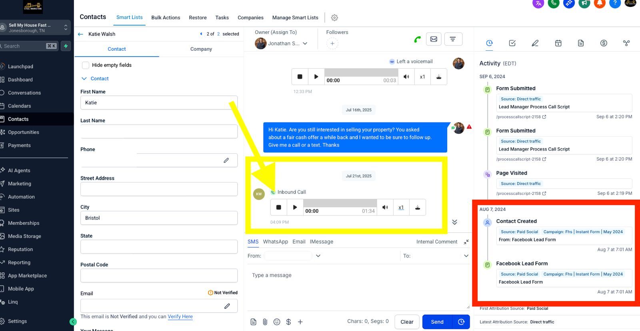Open the Contacts settings gear icon
The width and height of the screenshot is (640, 331).
334,18
